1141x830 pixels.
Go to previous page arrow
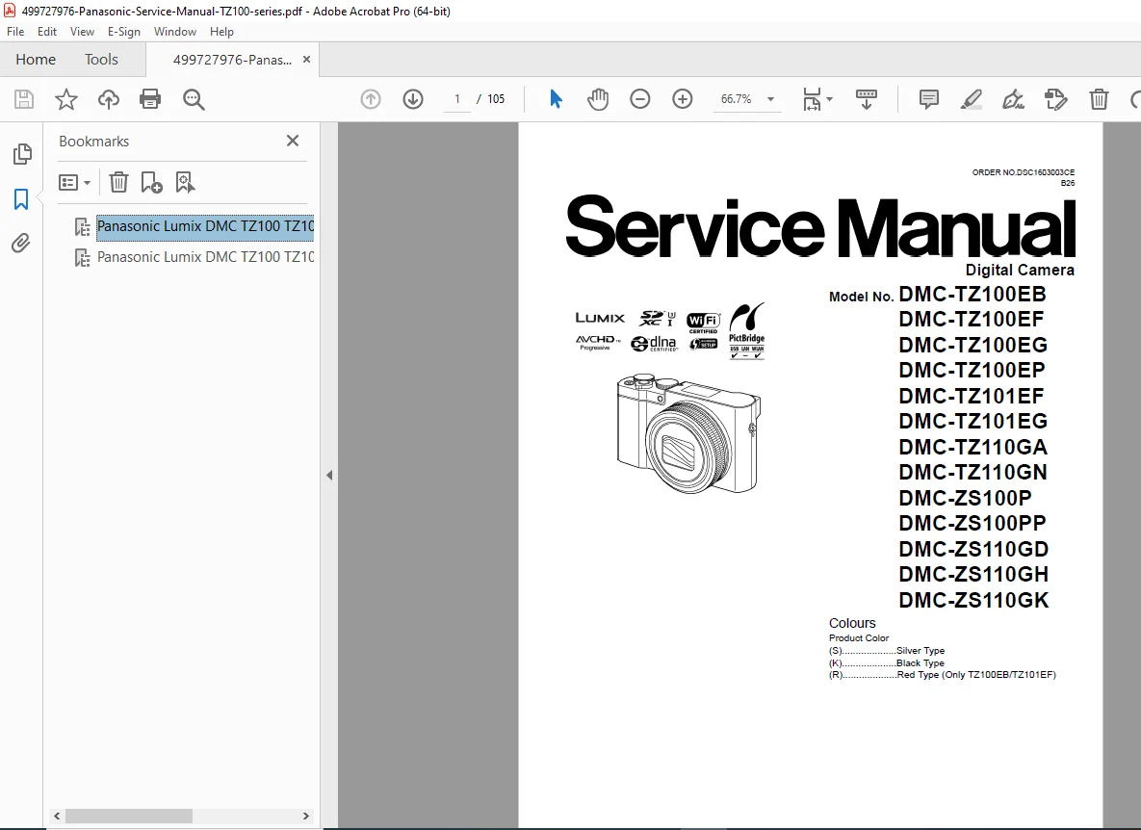(371, 99)
